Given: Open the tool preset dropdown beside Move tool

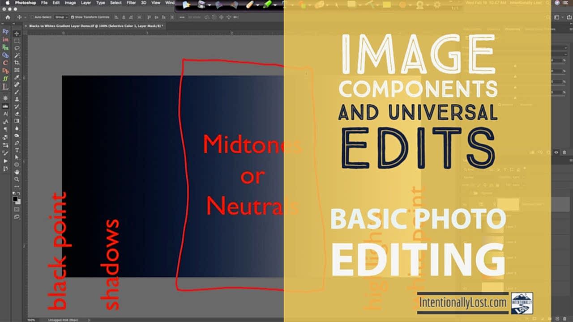Looking at the screenshot, I should click(25, 18).
